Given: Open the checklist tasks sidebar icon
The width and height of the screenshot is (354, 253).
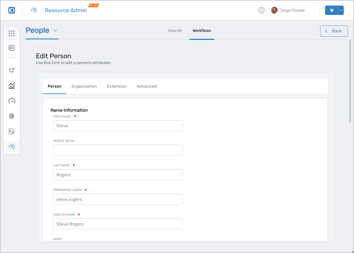Looking at the screenshot, I should (x=12, y=131).
